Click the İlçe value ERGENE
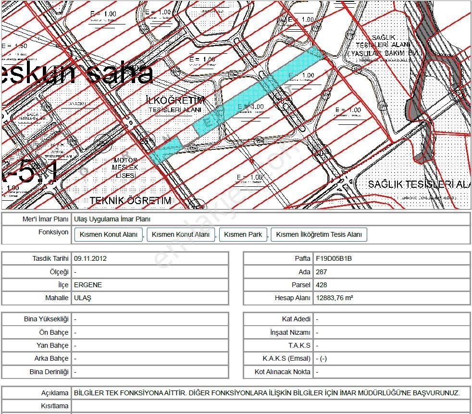 coord(88,285)
